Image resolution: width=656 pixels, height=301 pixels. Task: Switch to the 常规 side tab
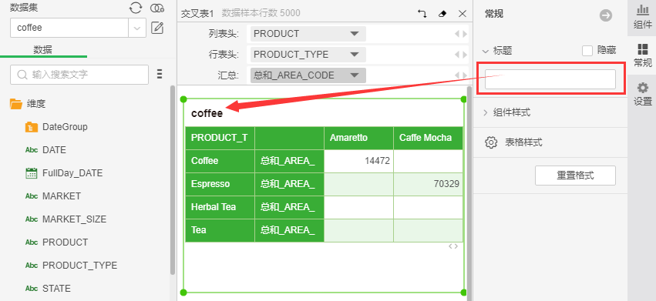tap(642, 55)
